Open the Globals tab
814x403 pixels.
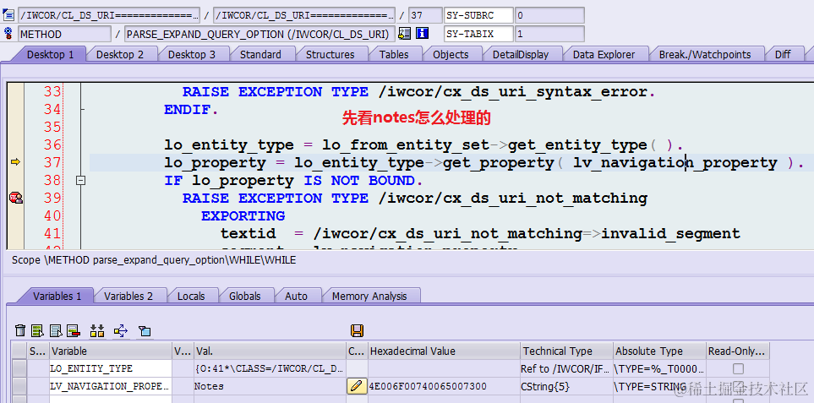[245, 297]
